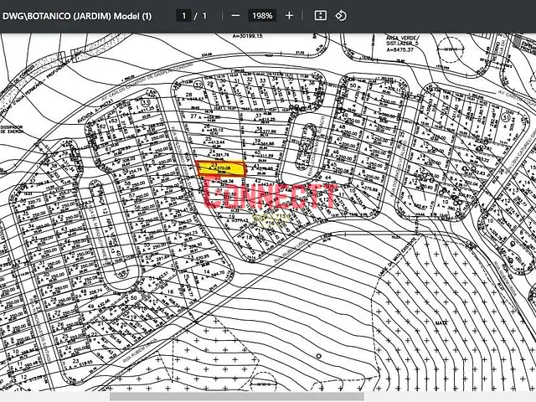Click the horizontal scrollbar at bottom
This screenshot has width=536, height=402.
click(237, 396)
